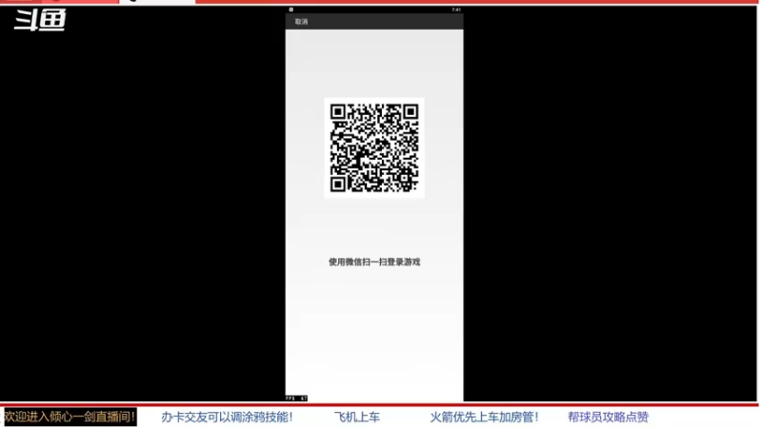Screen dimensions: 762x428
Task: Click the notification icon in phone status bar
Action: click(291, 10)
